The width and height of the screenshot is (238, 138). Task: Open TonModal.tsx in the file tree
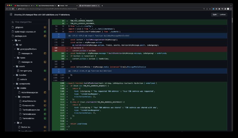(x=28, y=118)
